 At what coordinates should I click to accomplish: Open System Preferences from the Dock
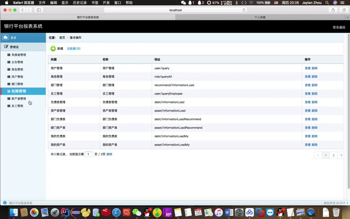[x=239, y=212]
